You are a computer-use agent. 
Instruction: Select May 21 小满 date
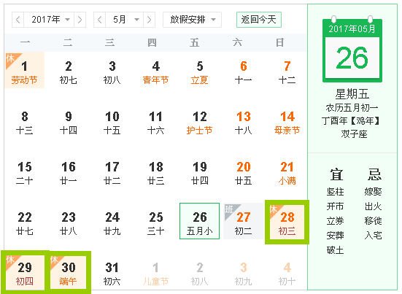pyautogui.click(x=287, y=173)
